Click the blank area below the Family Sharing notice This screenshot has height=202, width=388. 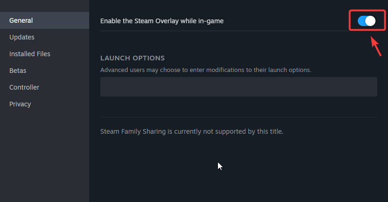279,172
